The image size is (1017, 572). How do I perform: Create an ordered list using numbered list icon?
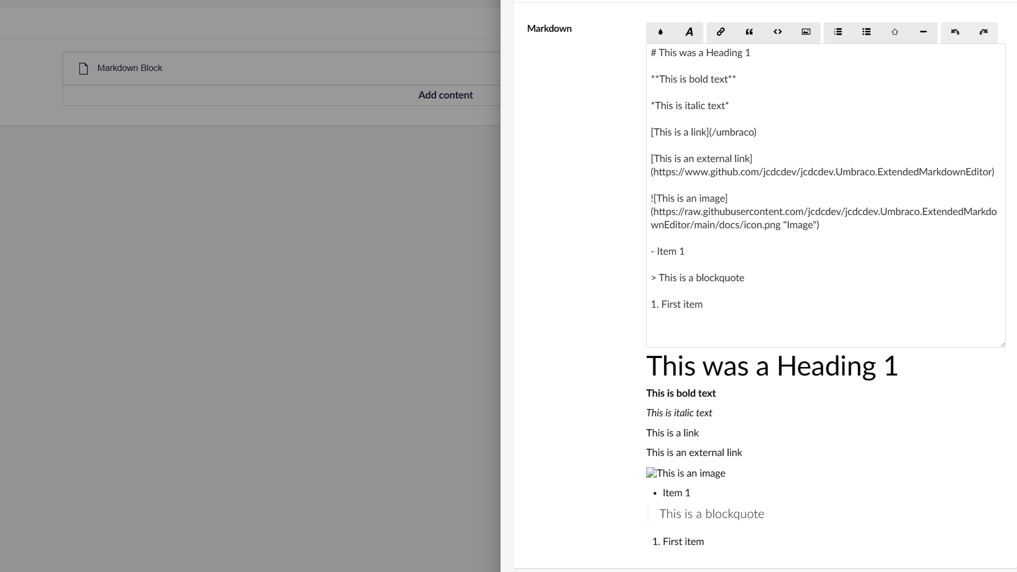pos(838,32)
